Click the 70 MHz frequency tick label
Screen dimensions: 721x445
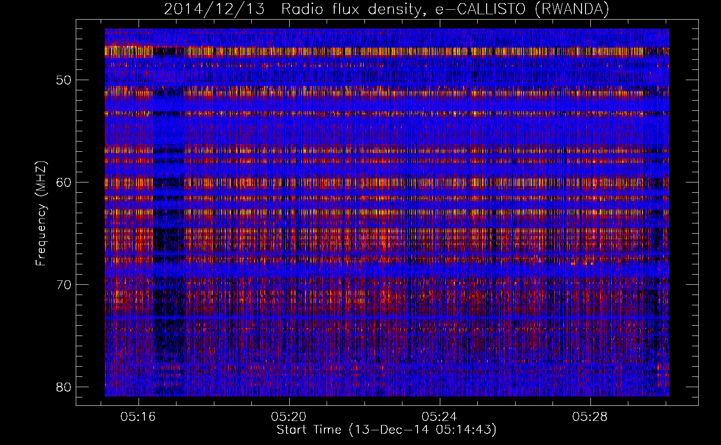pyautogui.click(x=64, y=285)
